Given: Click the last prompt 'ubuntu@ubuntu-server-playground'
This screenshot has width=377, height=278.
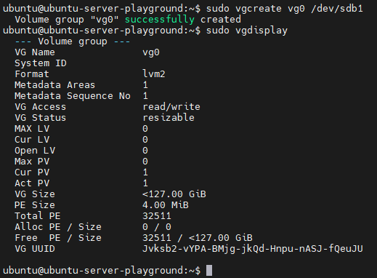Looking at the screenshot, I should pos(95,271).
